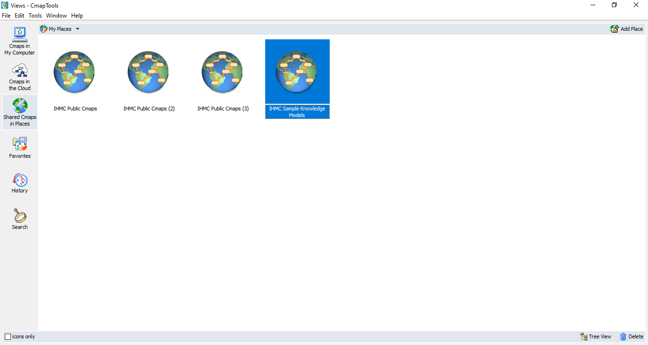
Task: Select Shared Cmaps in Places sidebar icon
Action: (x=20, y=112)
